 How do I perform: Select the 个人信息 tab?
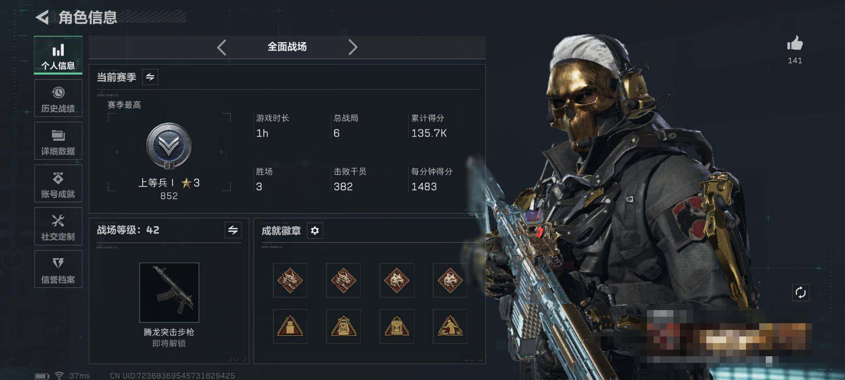58,55
